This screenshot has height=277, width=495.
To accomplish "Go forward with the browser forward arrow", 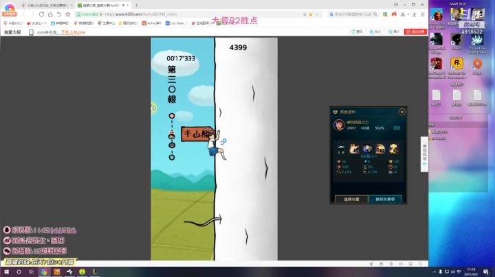I will (x=32, y=14).
